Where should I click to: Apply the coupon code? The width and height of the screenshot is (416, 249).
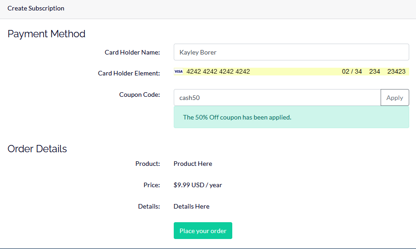(x=395, y=98)
